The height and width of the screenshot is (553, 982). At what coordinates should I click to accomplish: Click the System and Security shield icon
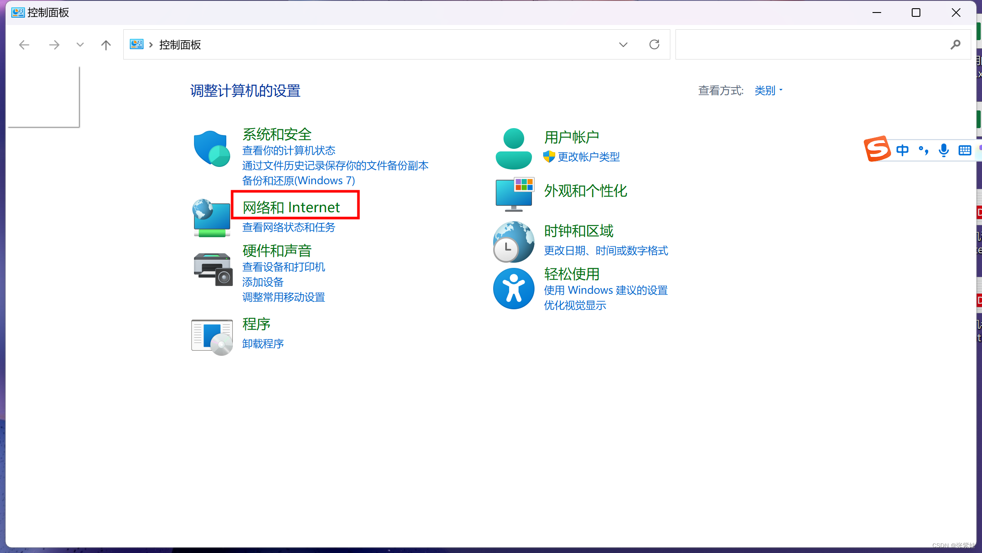211,149
